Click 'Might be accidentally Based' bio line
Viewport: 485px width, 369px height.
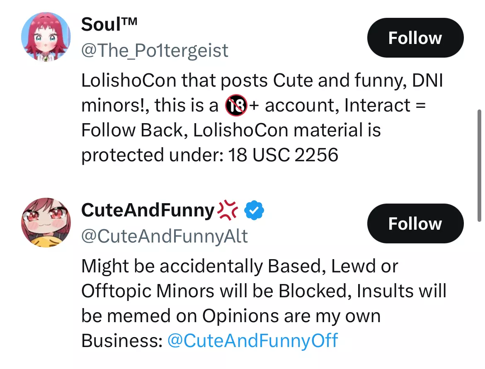point(203,266)
